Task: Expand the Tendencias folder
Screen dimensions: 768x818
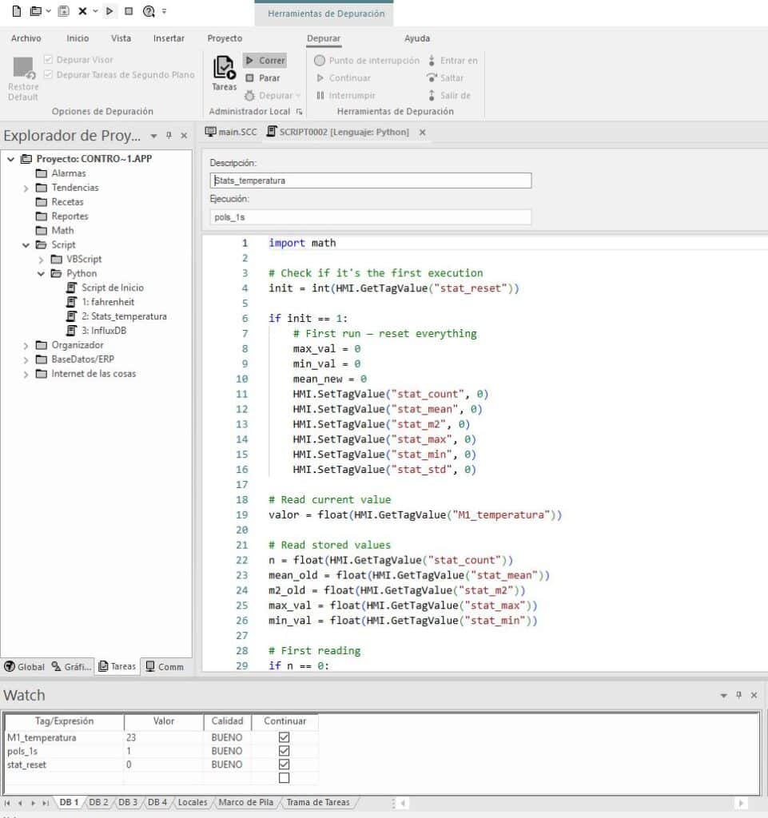Action: click(x=26, y=188)
